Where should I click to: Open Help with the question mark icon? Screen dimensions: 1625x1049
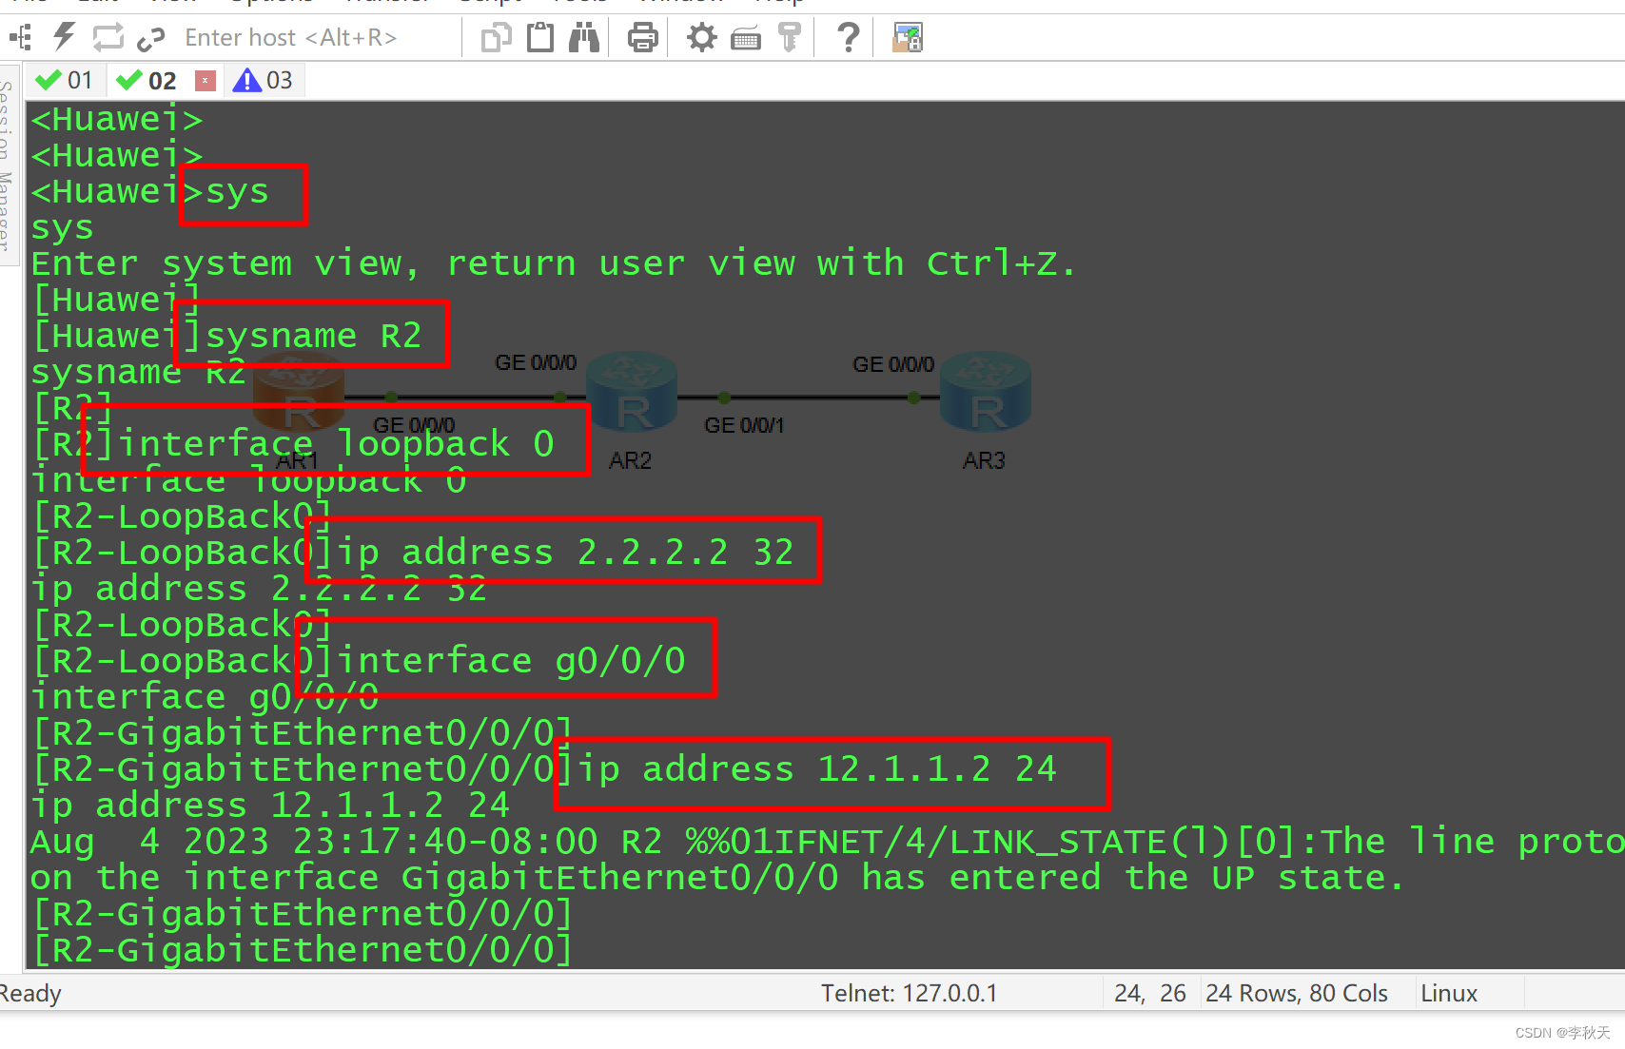click(x=848, y=38)
